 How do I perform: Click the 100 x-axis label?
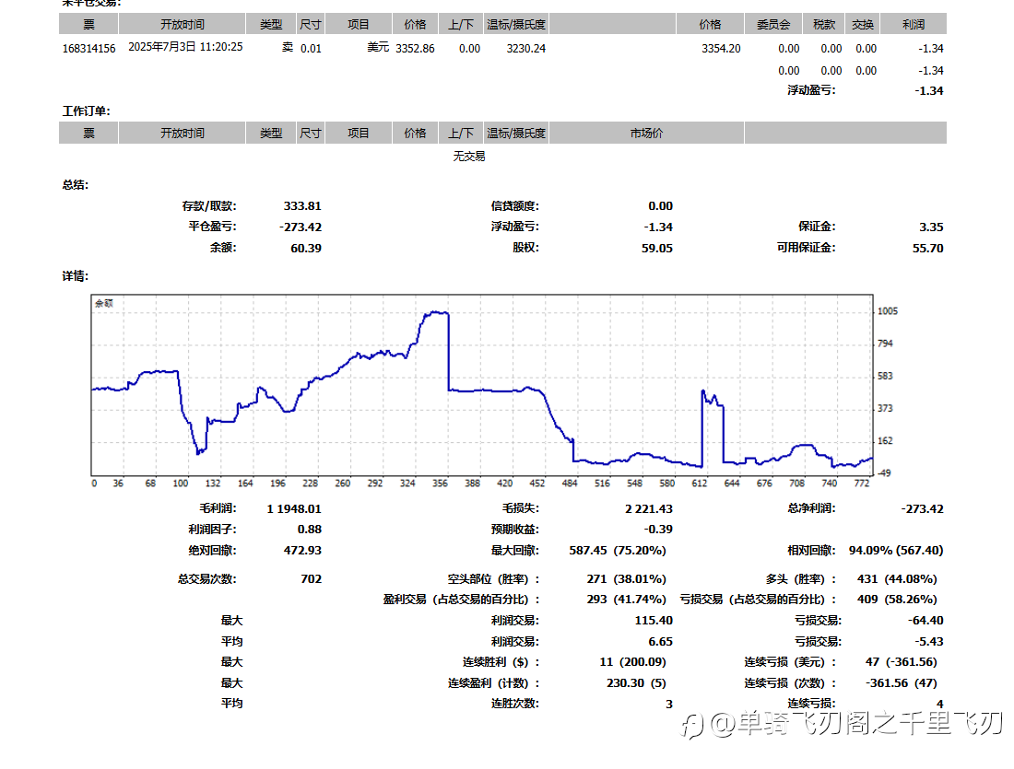[x=181, y=484]
